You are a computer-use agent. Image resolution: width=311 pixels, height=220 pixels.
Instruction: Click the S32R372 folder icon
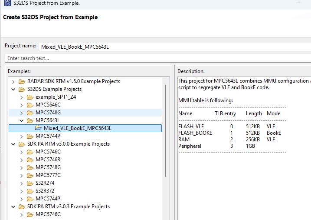(30, 191)
